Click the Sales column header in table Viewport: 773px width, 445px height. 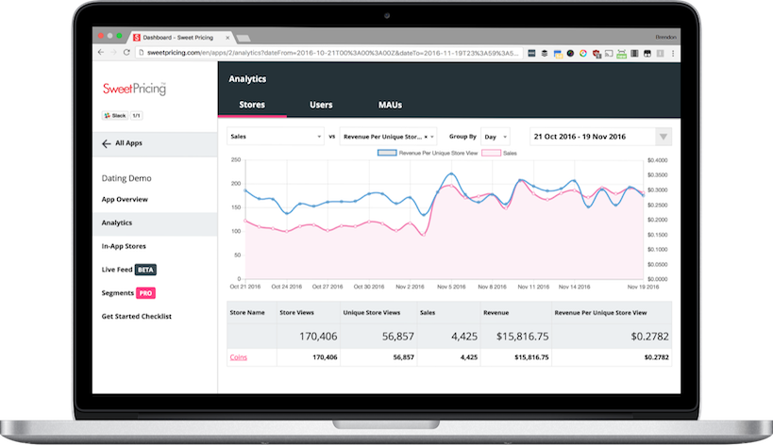(x=428, y=313)
